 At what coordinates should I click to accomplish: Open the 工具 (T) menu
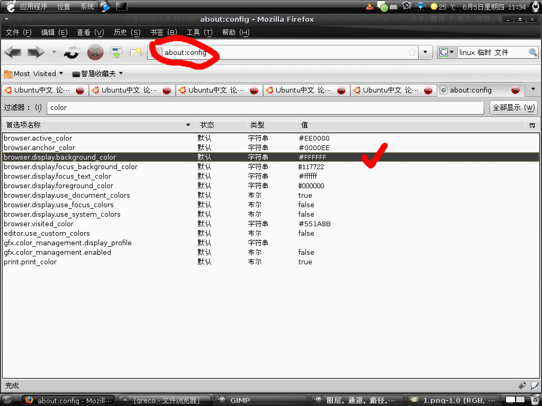click(200, 32)
